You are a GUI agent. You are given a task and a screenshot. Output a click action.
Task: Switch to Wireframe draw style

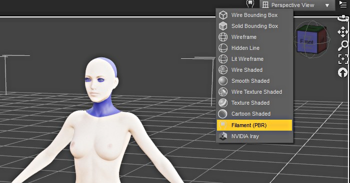[x=254, y=37]
